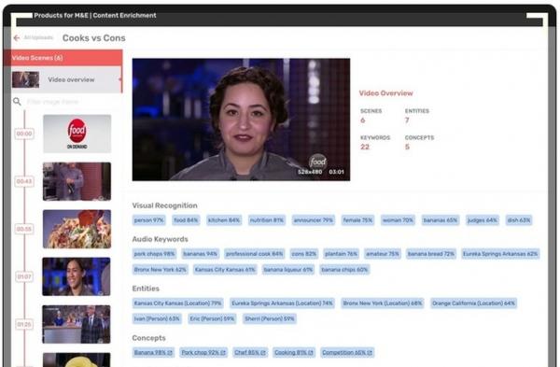Click the Visual Recognition section heading
This screenshot has height=367, width=560.
tap(164, 205)
